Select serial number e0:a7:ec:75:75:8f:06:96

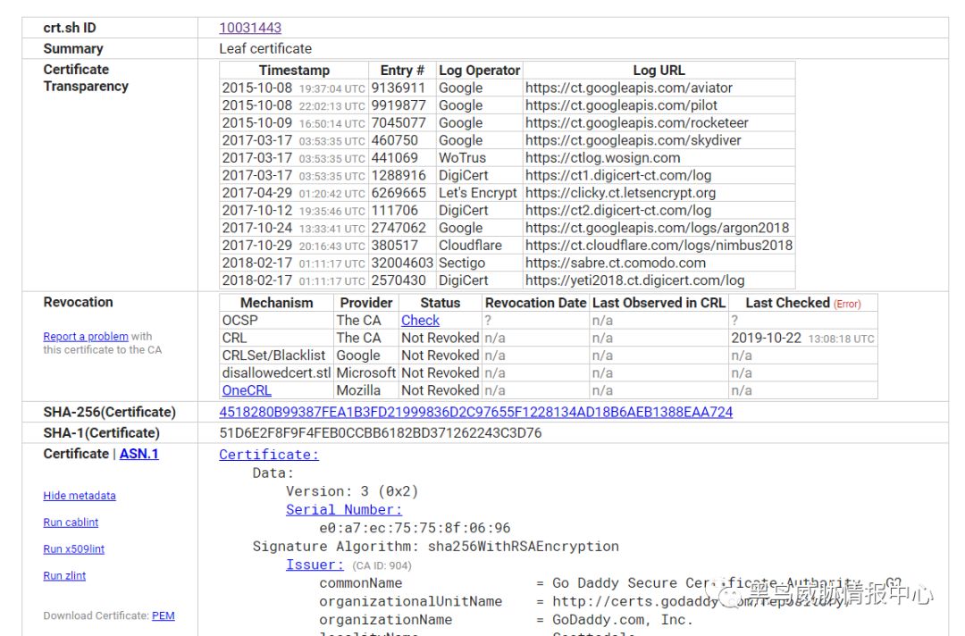tap(415, 528)
